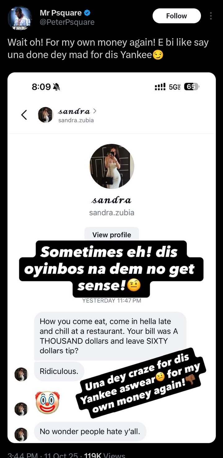Click the 'No wonder people hate y'all' message
Image resolution: width=223 pixels, height=458 pixels.
(x=90, y=432)
